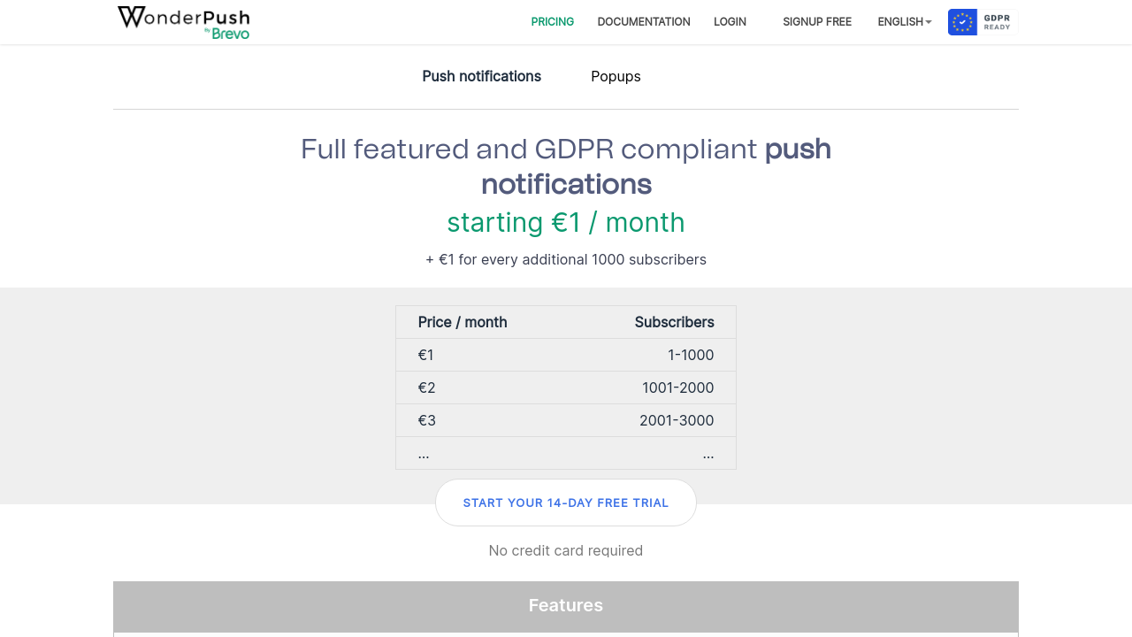
Task: Click the Subscribers column header
Action: point(674,322)
